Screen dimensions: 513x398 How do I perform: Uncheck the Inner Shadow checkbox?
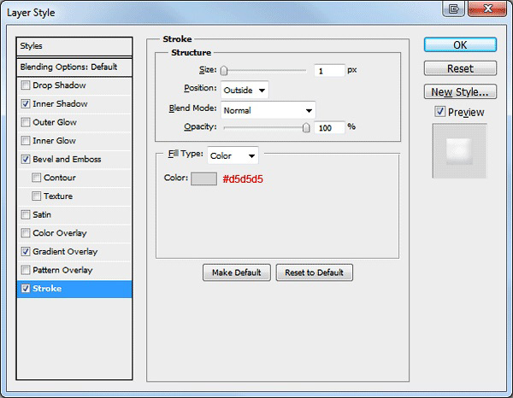(x=25, y=104)
